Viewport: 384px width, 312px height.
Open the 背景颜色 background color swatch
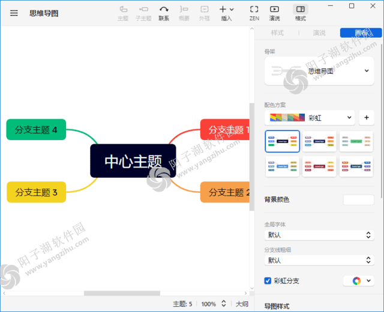coord(359,199)
